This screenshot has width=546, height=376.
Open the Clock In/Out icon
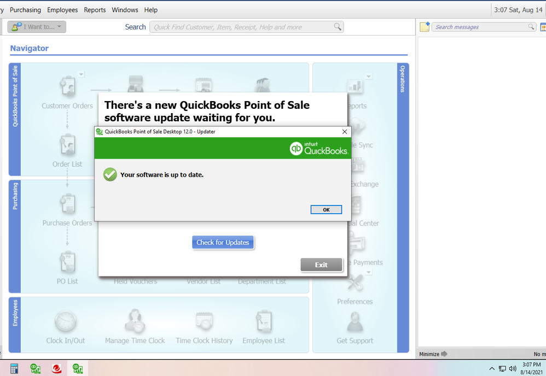pyautogui.click(x=66, y=321)
